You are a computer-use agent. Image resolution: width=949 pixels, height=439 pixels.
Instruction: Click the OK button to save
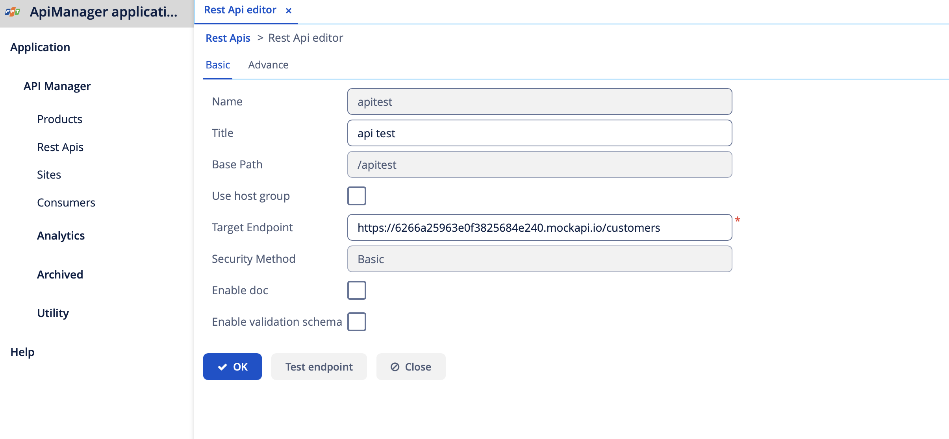[x=232, y=366]
